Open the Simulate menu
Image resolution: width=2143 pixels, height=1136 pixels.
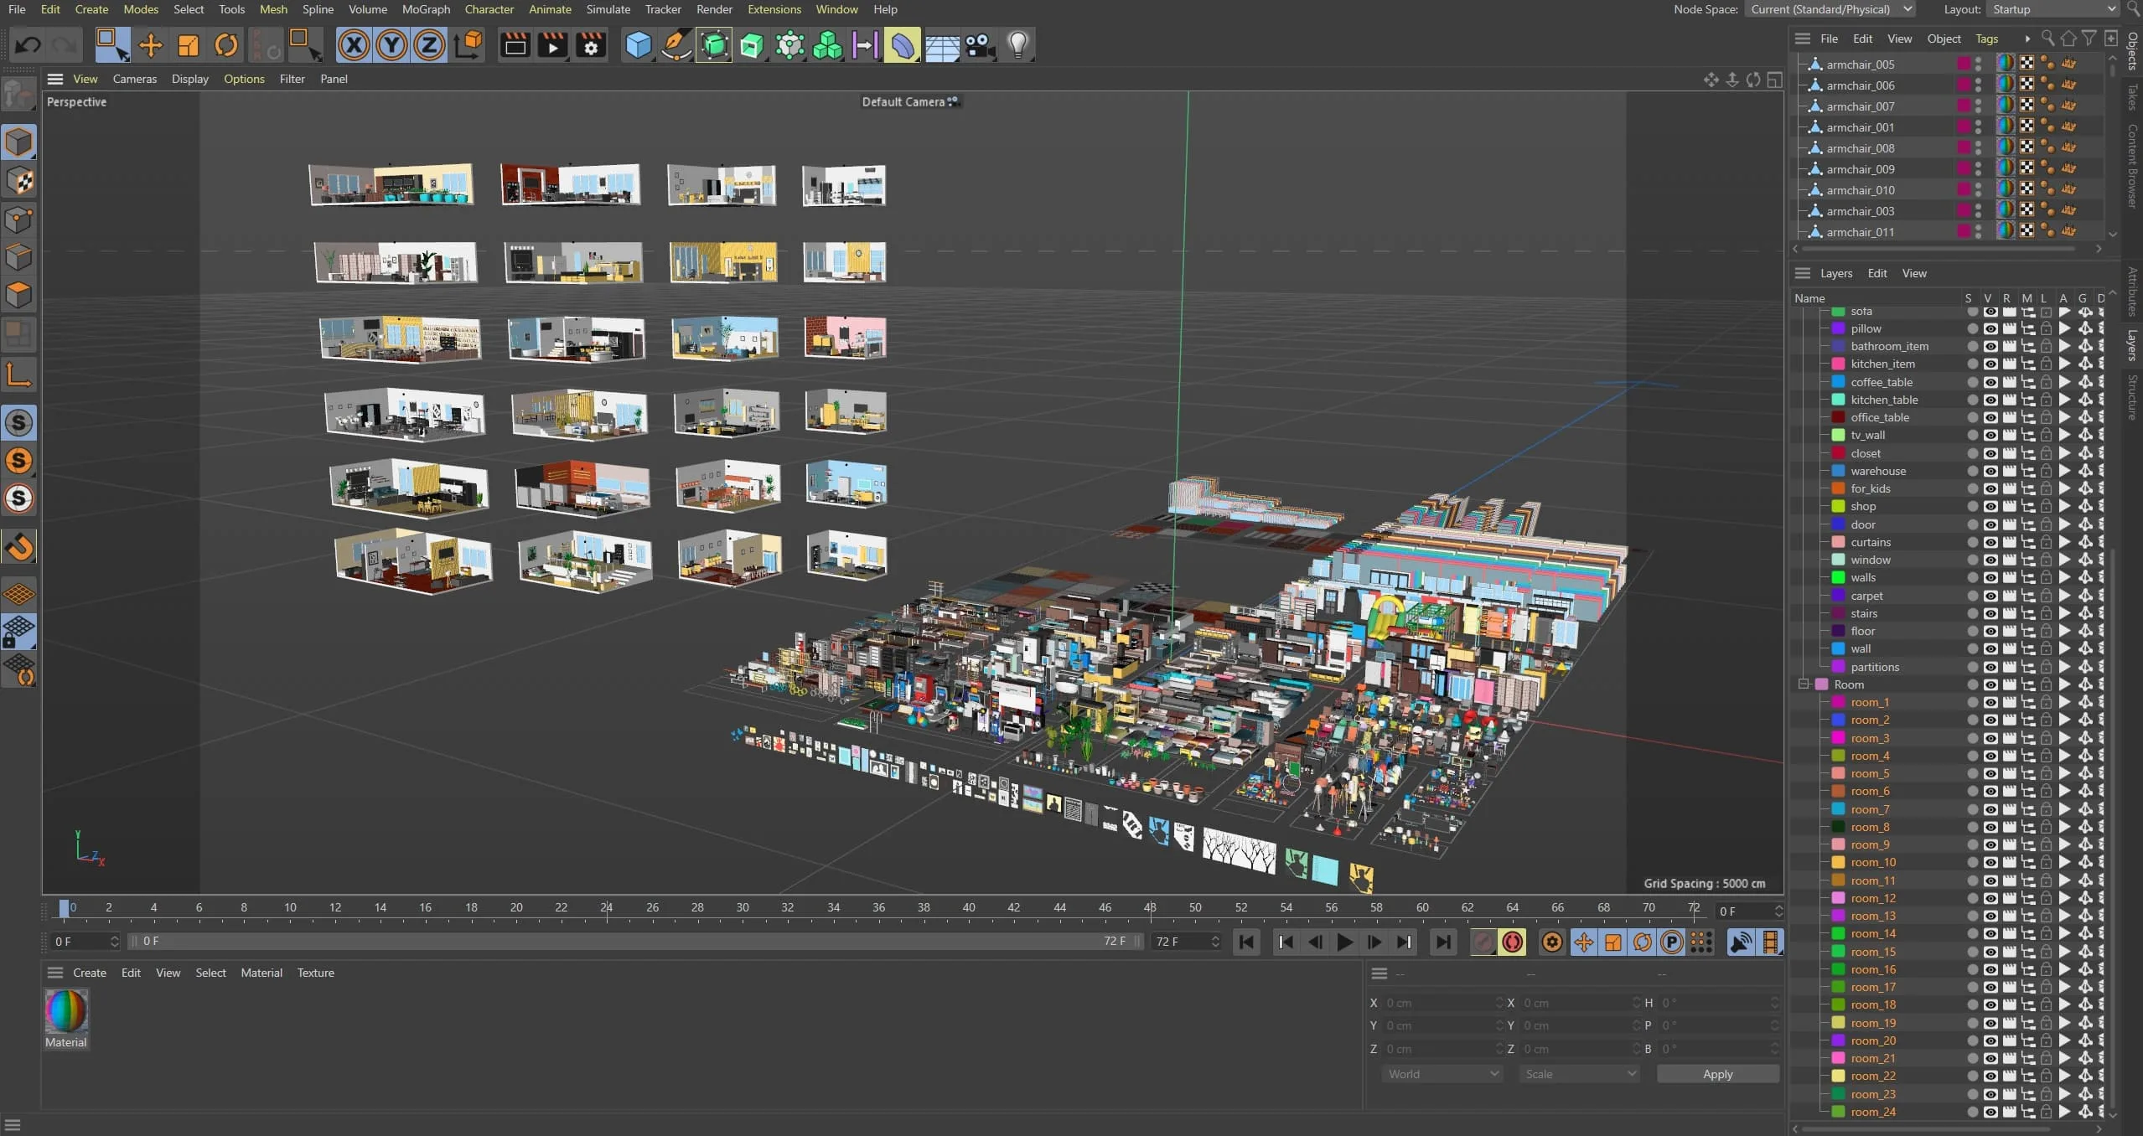608,9
